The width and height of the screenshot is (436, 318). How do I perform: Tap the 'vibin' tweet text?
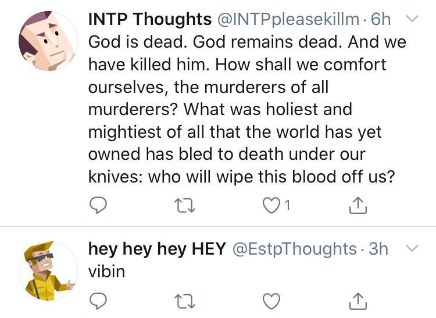pyautogui.click(x=106, y=271)
